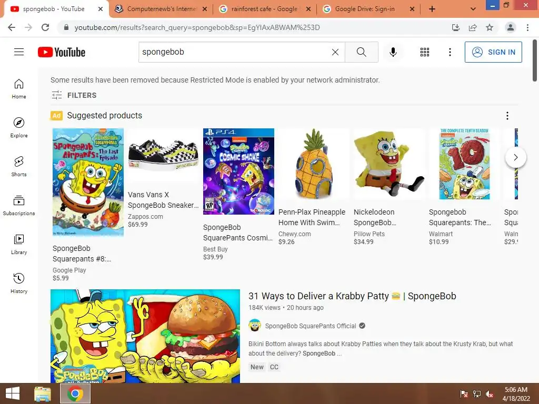
Task: Reload the page
Action: click(45, 27)
